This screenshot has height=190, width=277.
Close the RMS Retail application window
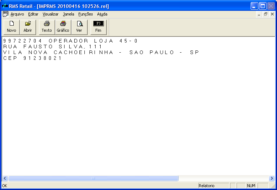click(271, 6)
